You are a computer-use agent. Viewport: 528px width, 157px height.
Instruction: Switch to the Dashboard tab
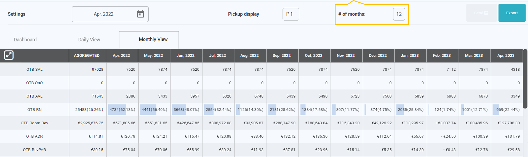[25, 40]
